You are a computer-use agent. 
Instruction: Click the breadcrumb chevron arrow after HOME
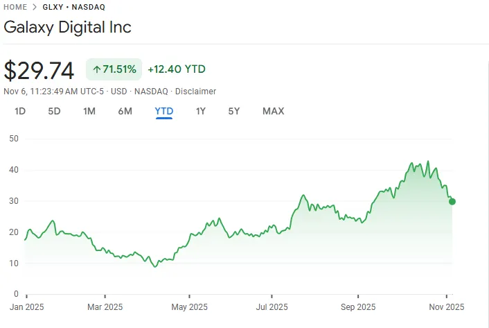click(x=34, y=7)
